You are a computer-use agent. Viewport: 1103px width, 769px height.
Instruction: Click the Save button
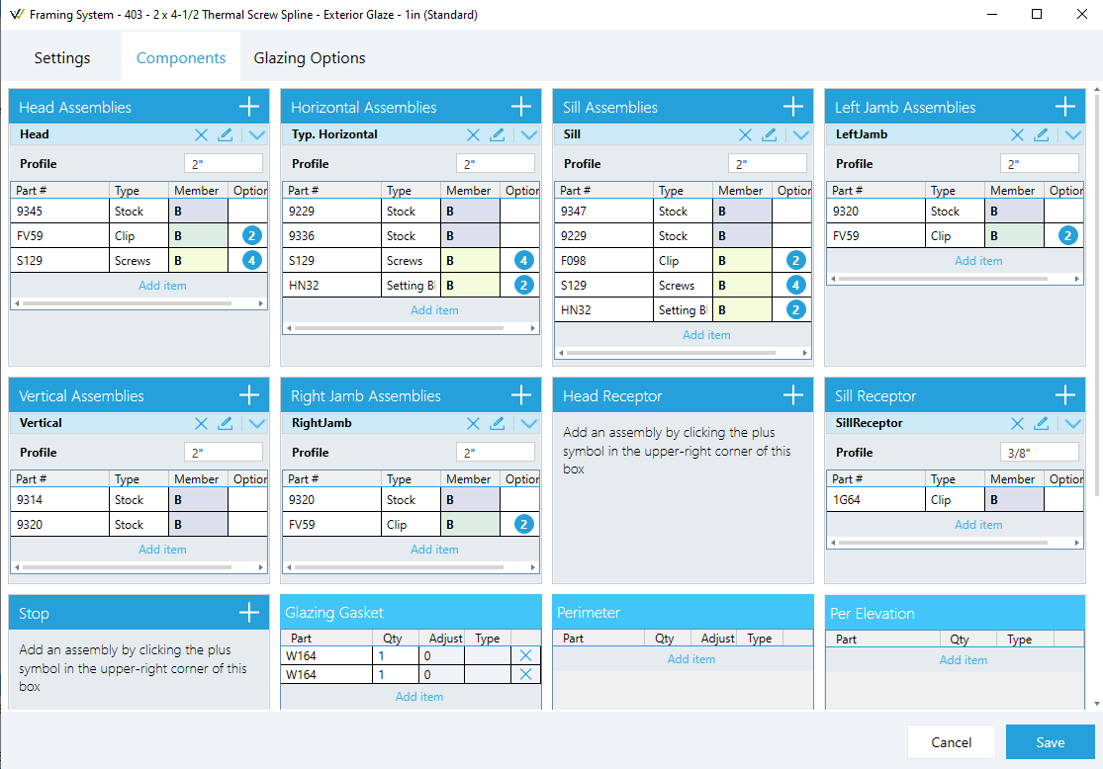click(x=1051, y=742)
